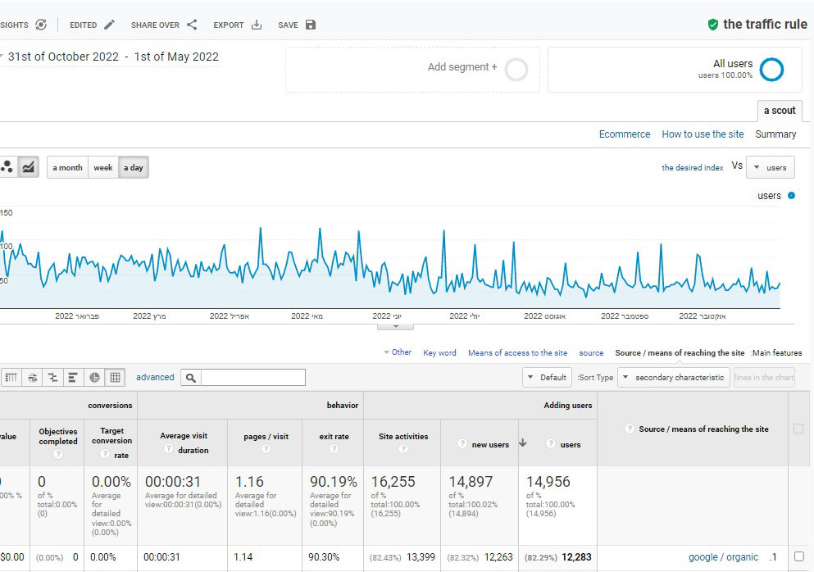This screenshot has height=572, width=814.
Task: Open the users metric dropdown
Action: click(770, 167)
